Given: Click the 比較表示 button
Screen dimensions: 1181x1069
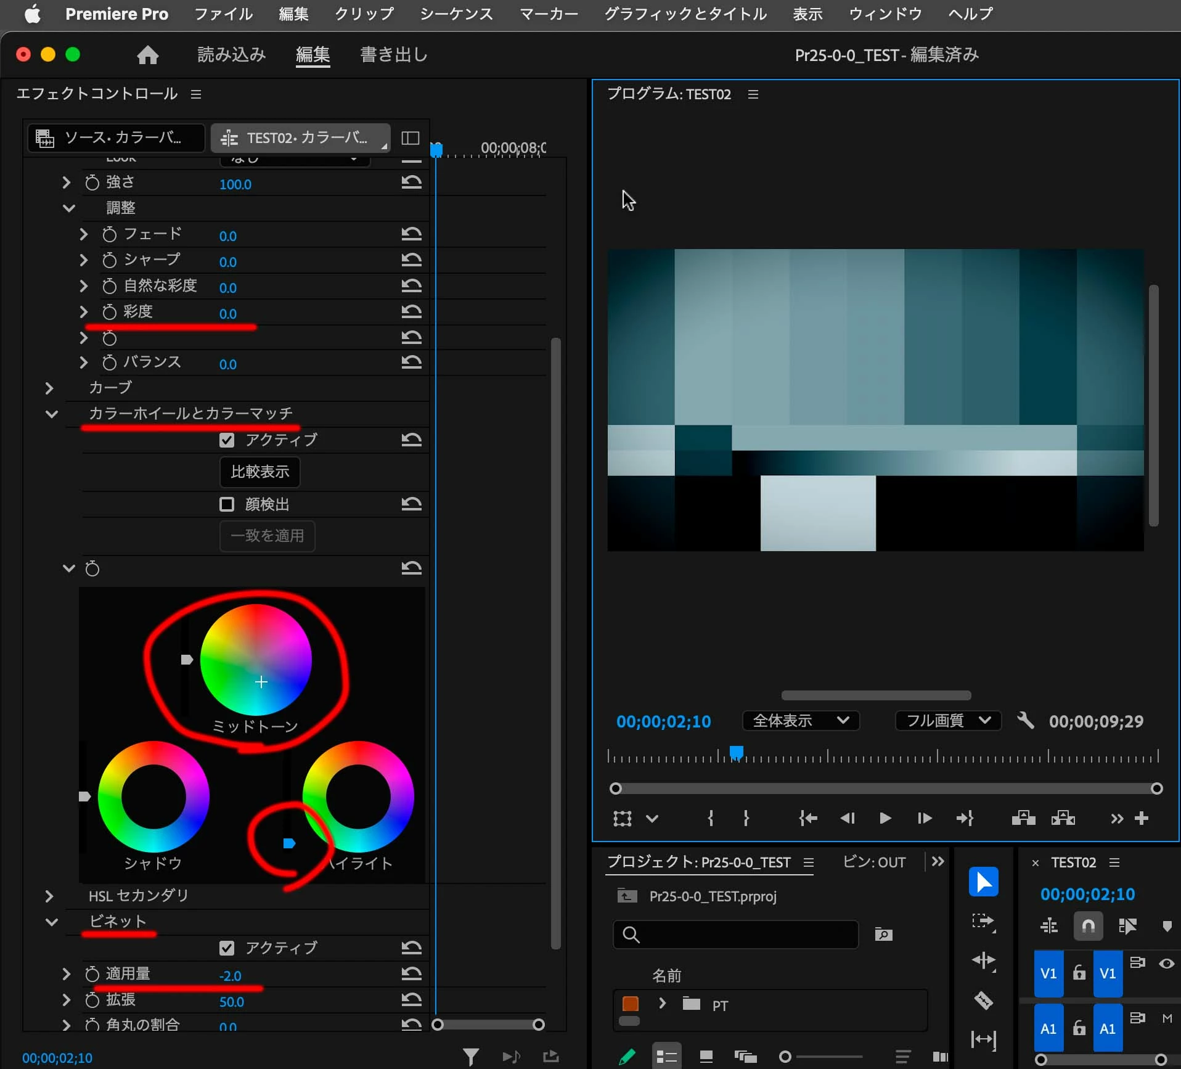Looking at the screenshot, I should pyautogui.click(x=260, y=472).
